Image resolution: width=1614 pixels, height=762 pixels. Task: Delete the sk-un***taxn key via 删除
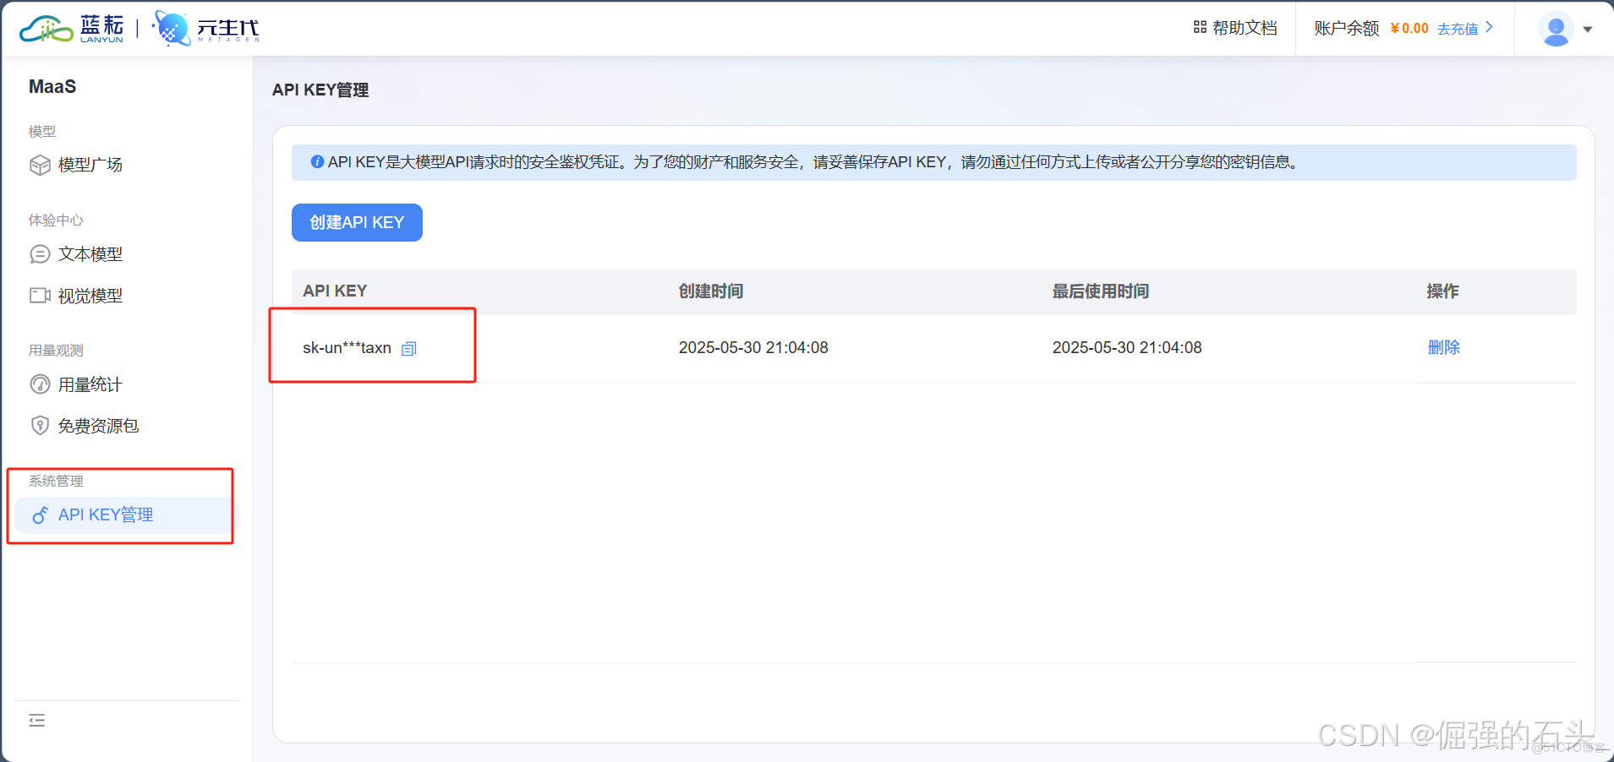coord(1444,347)
